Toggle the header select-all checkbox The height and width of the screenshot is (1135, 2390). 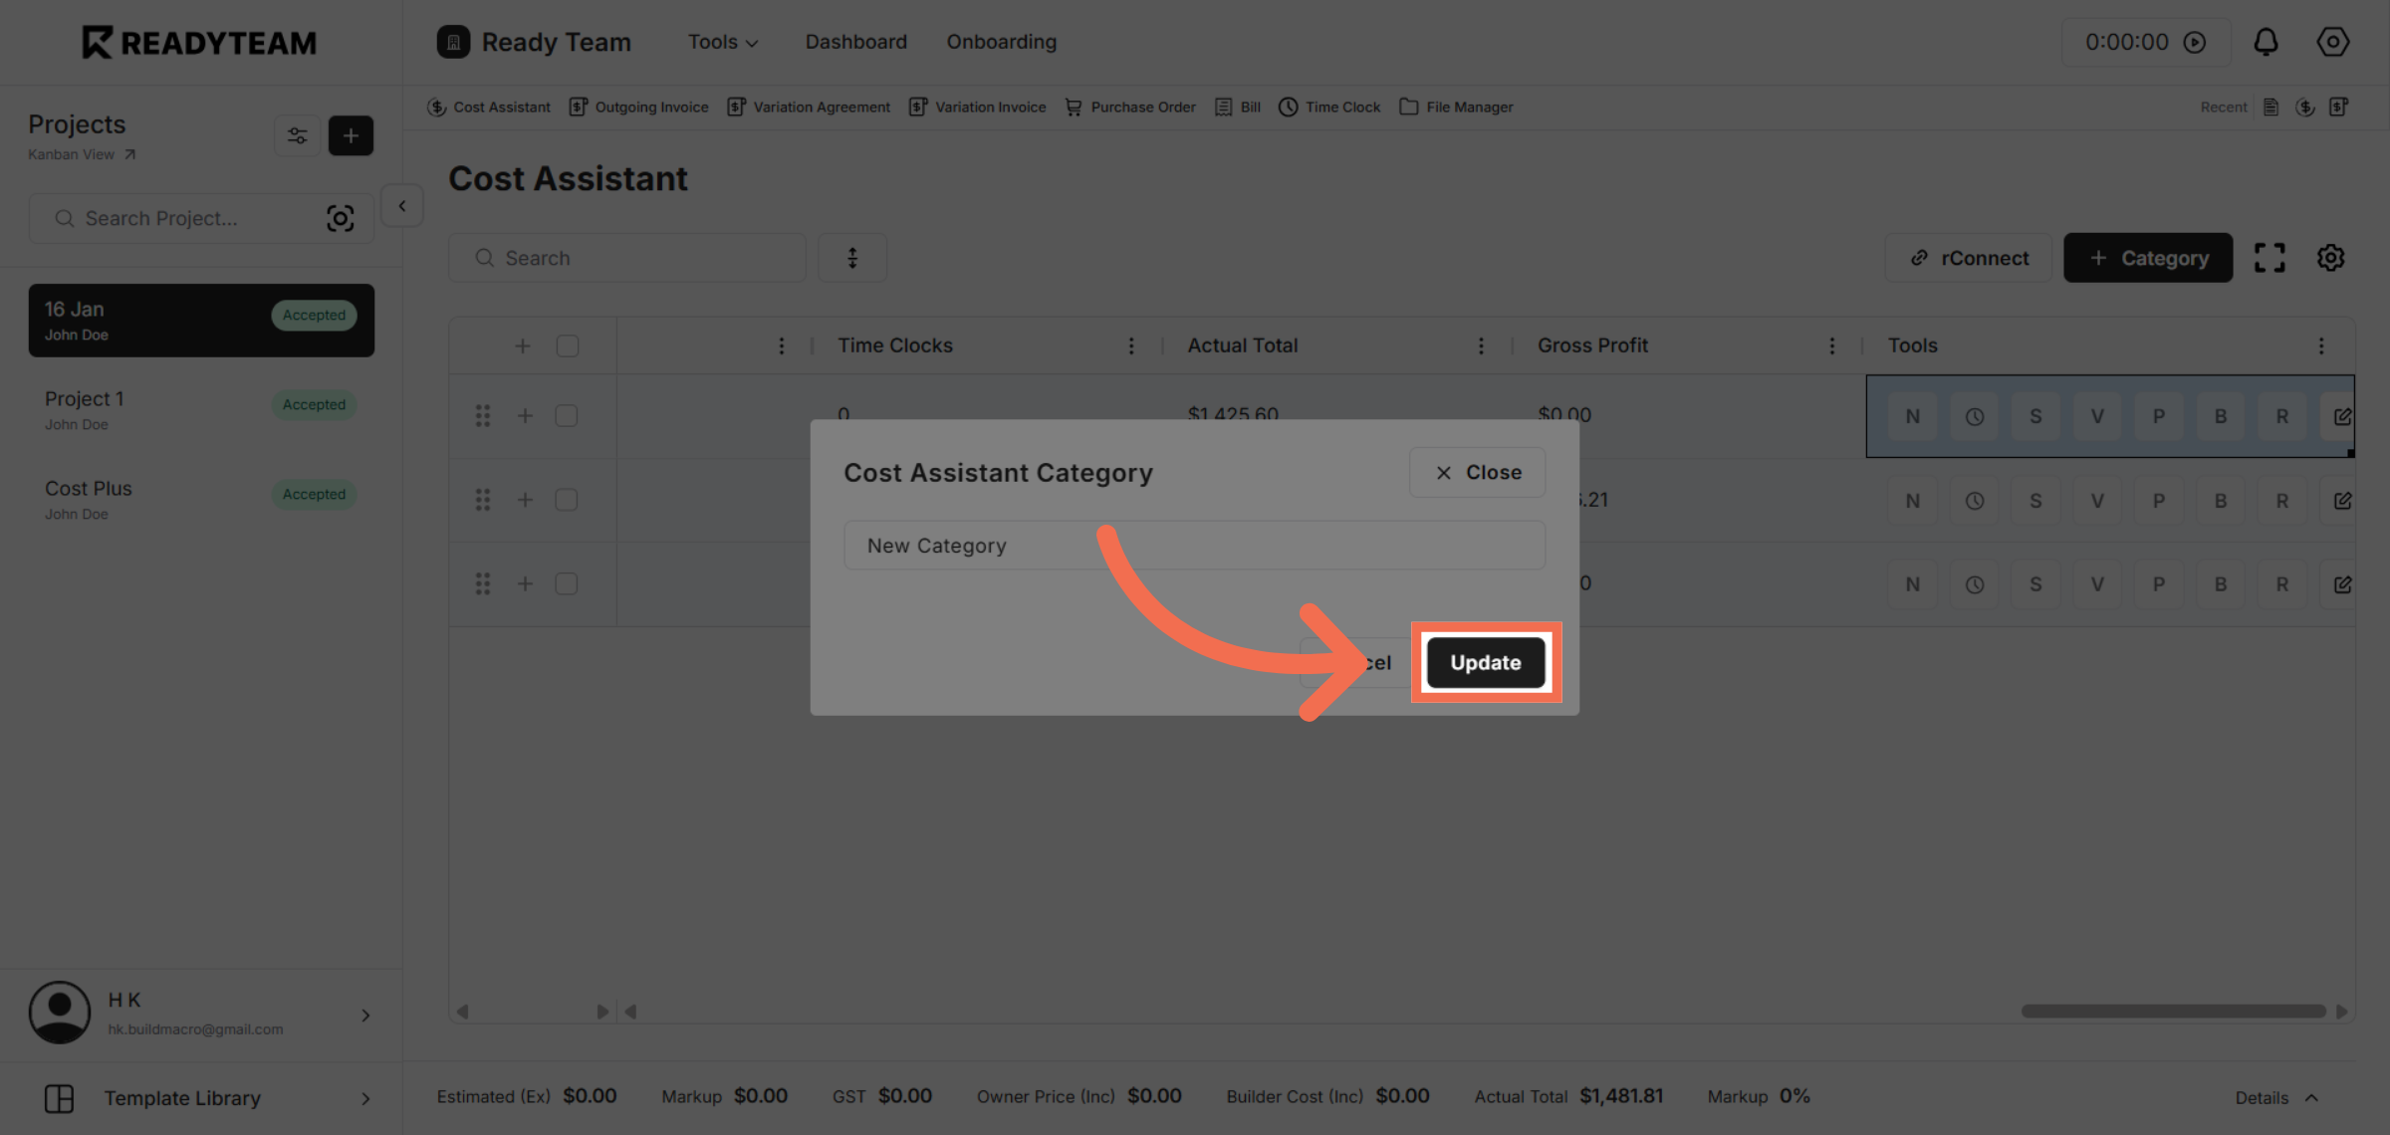[568, 345]
